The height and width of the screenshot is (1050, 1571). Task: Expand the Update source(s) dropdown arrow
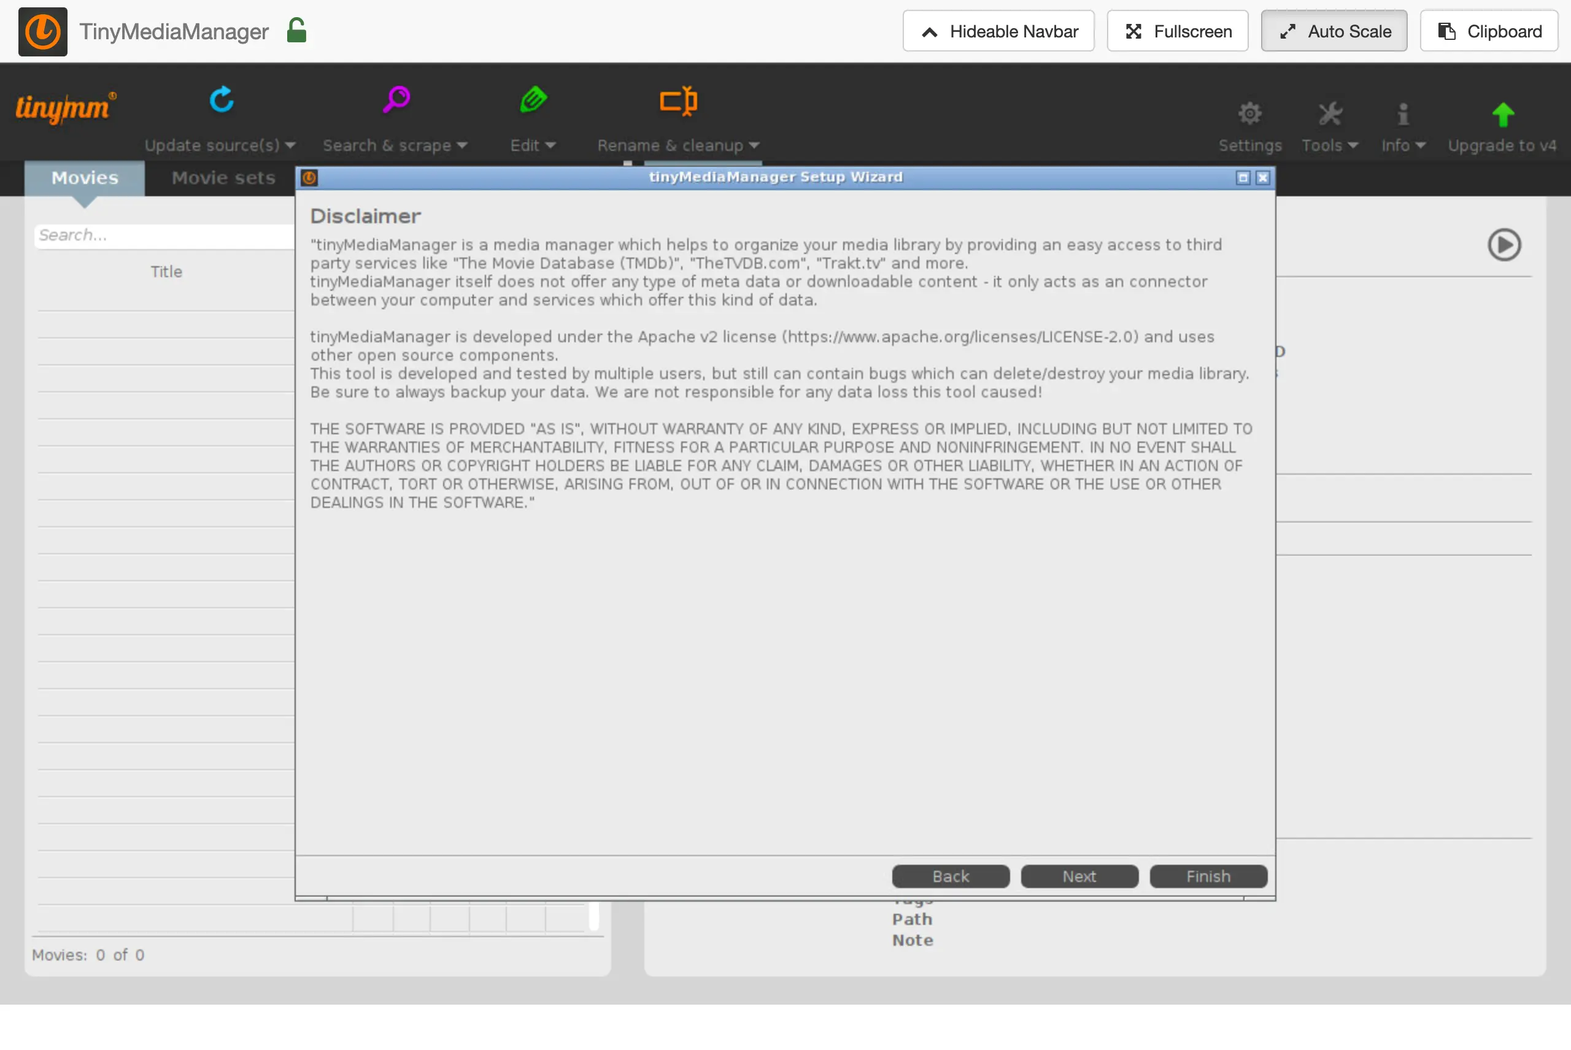(x=290, y=145)
